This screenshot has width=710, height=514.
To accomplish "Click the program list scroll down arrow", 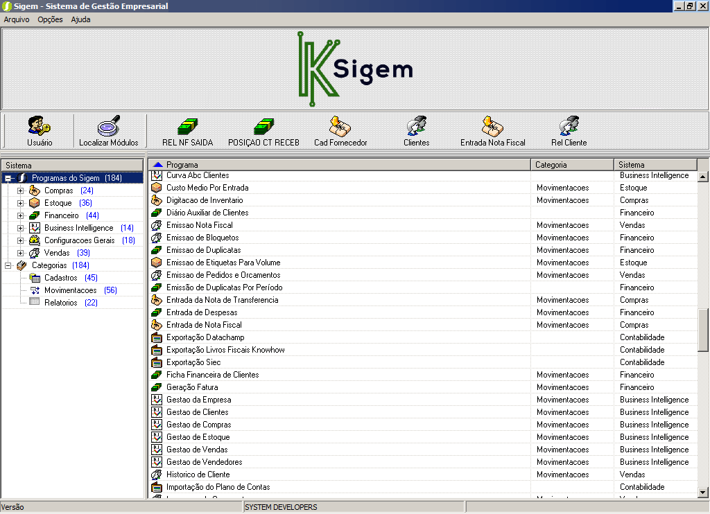I will click(702, 491).
